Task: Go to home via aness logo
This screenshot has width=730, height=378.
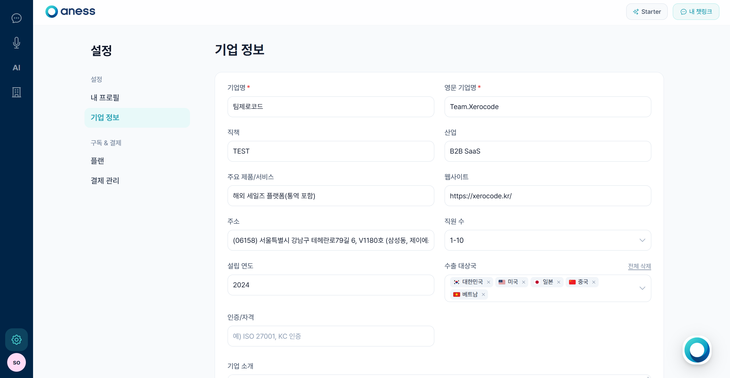Action: point(70,11)
